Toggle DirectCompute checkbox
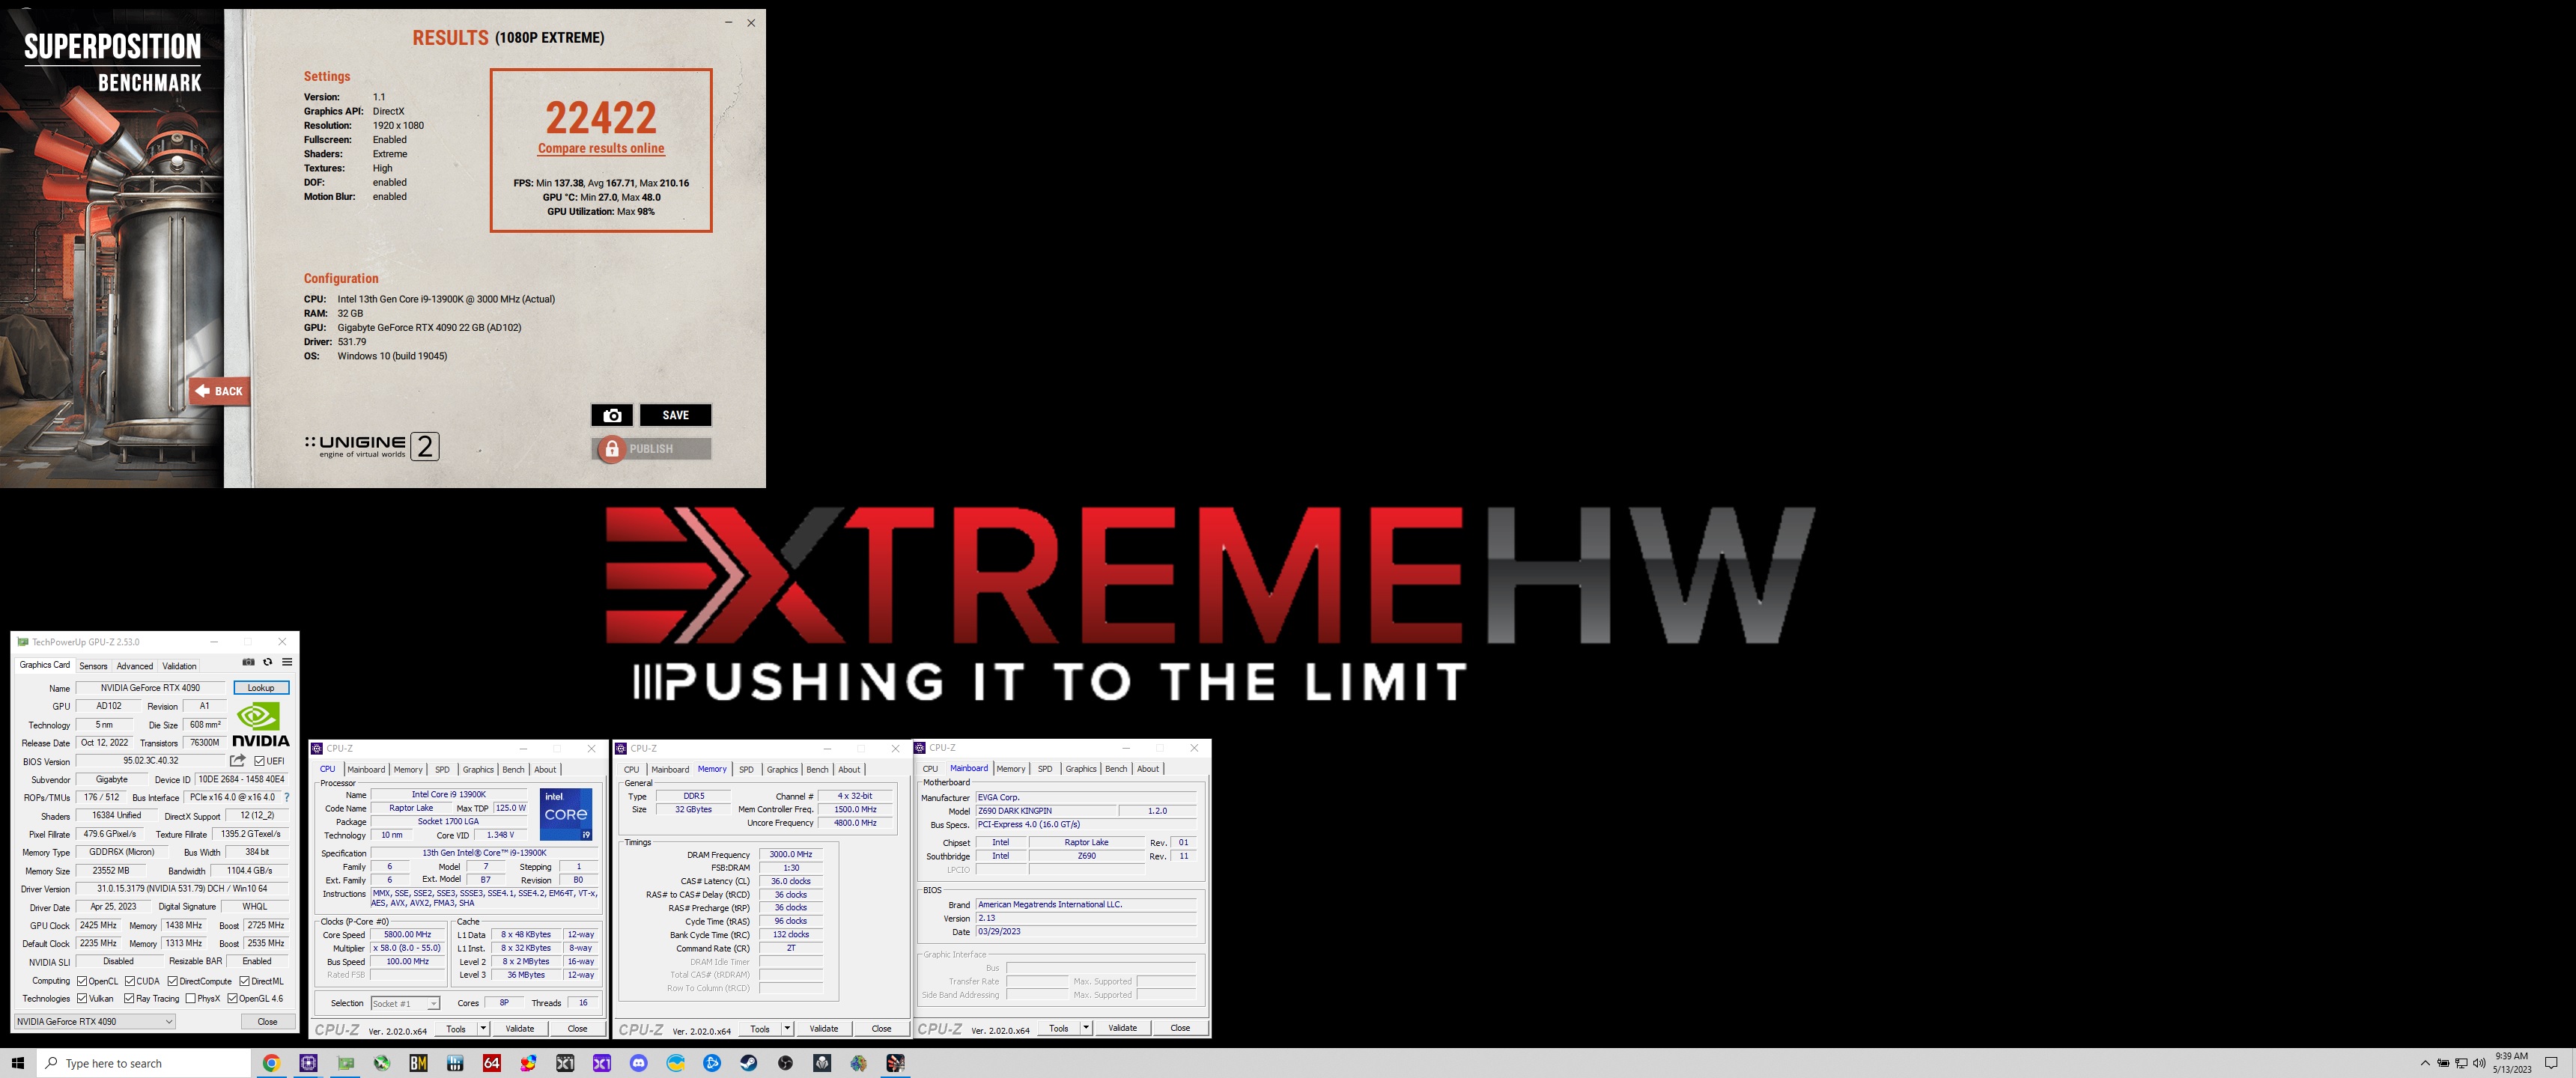 click(x=173, y=981)
